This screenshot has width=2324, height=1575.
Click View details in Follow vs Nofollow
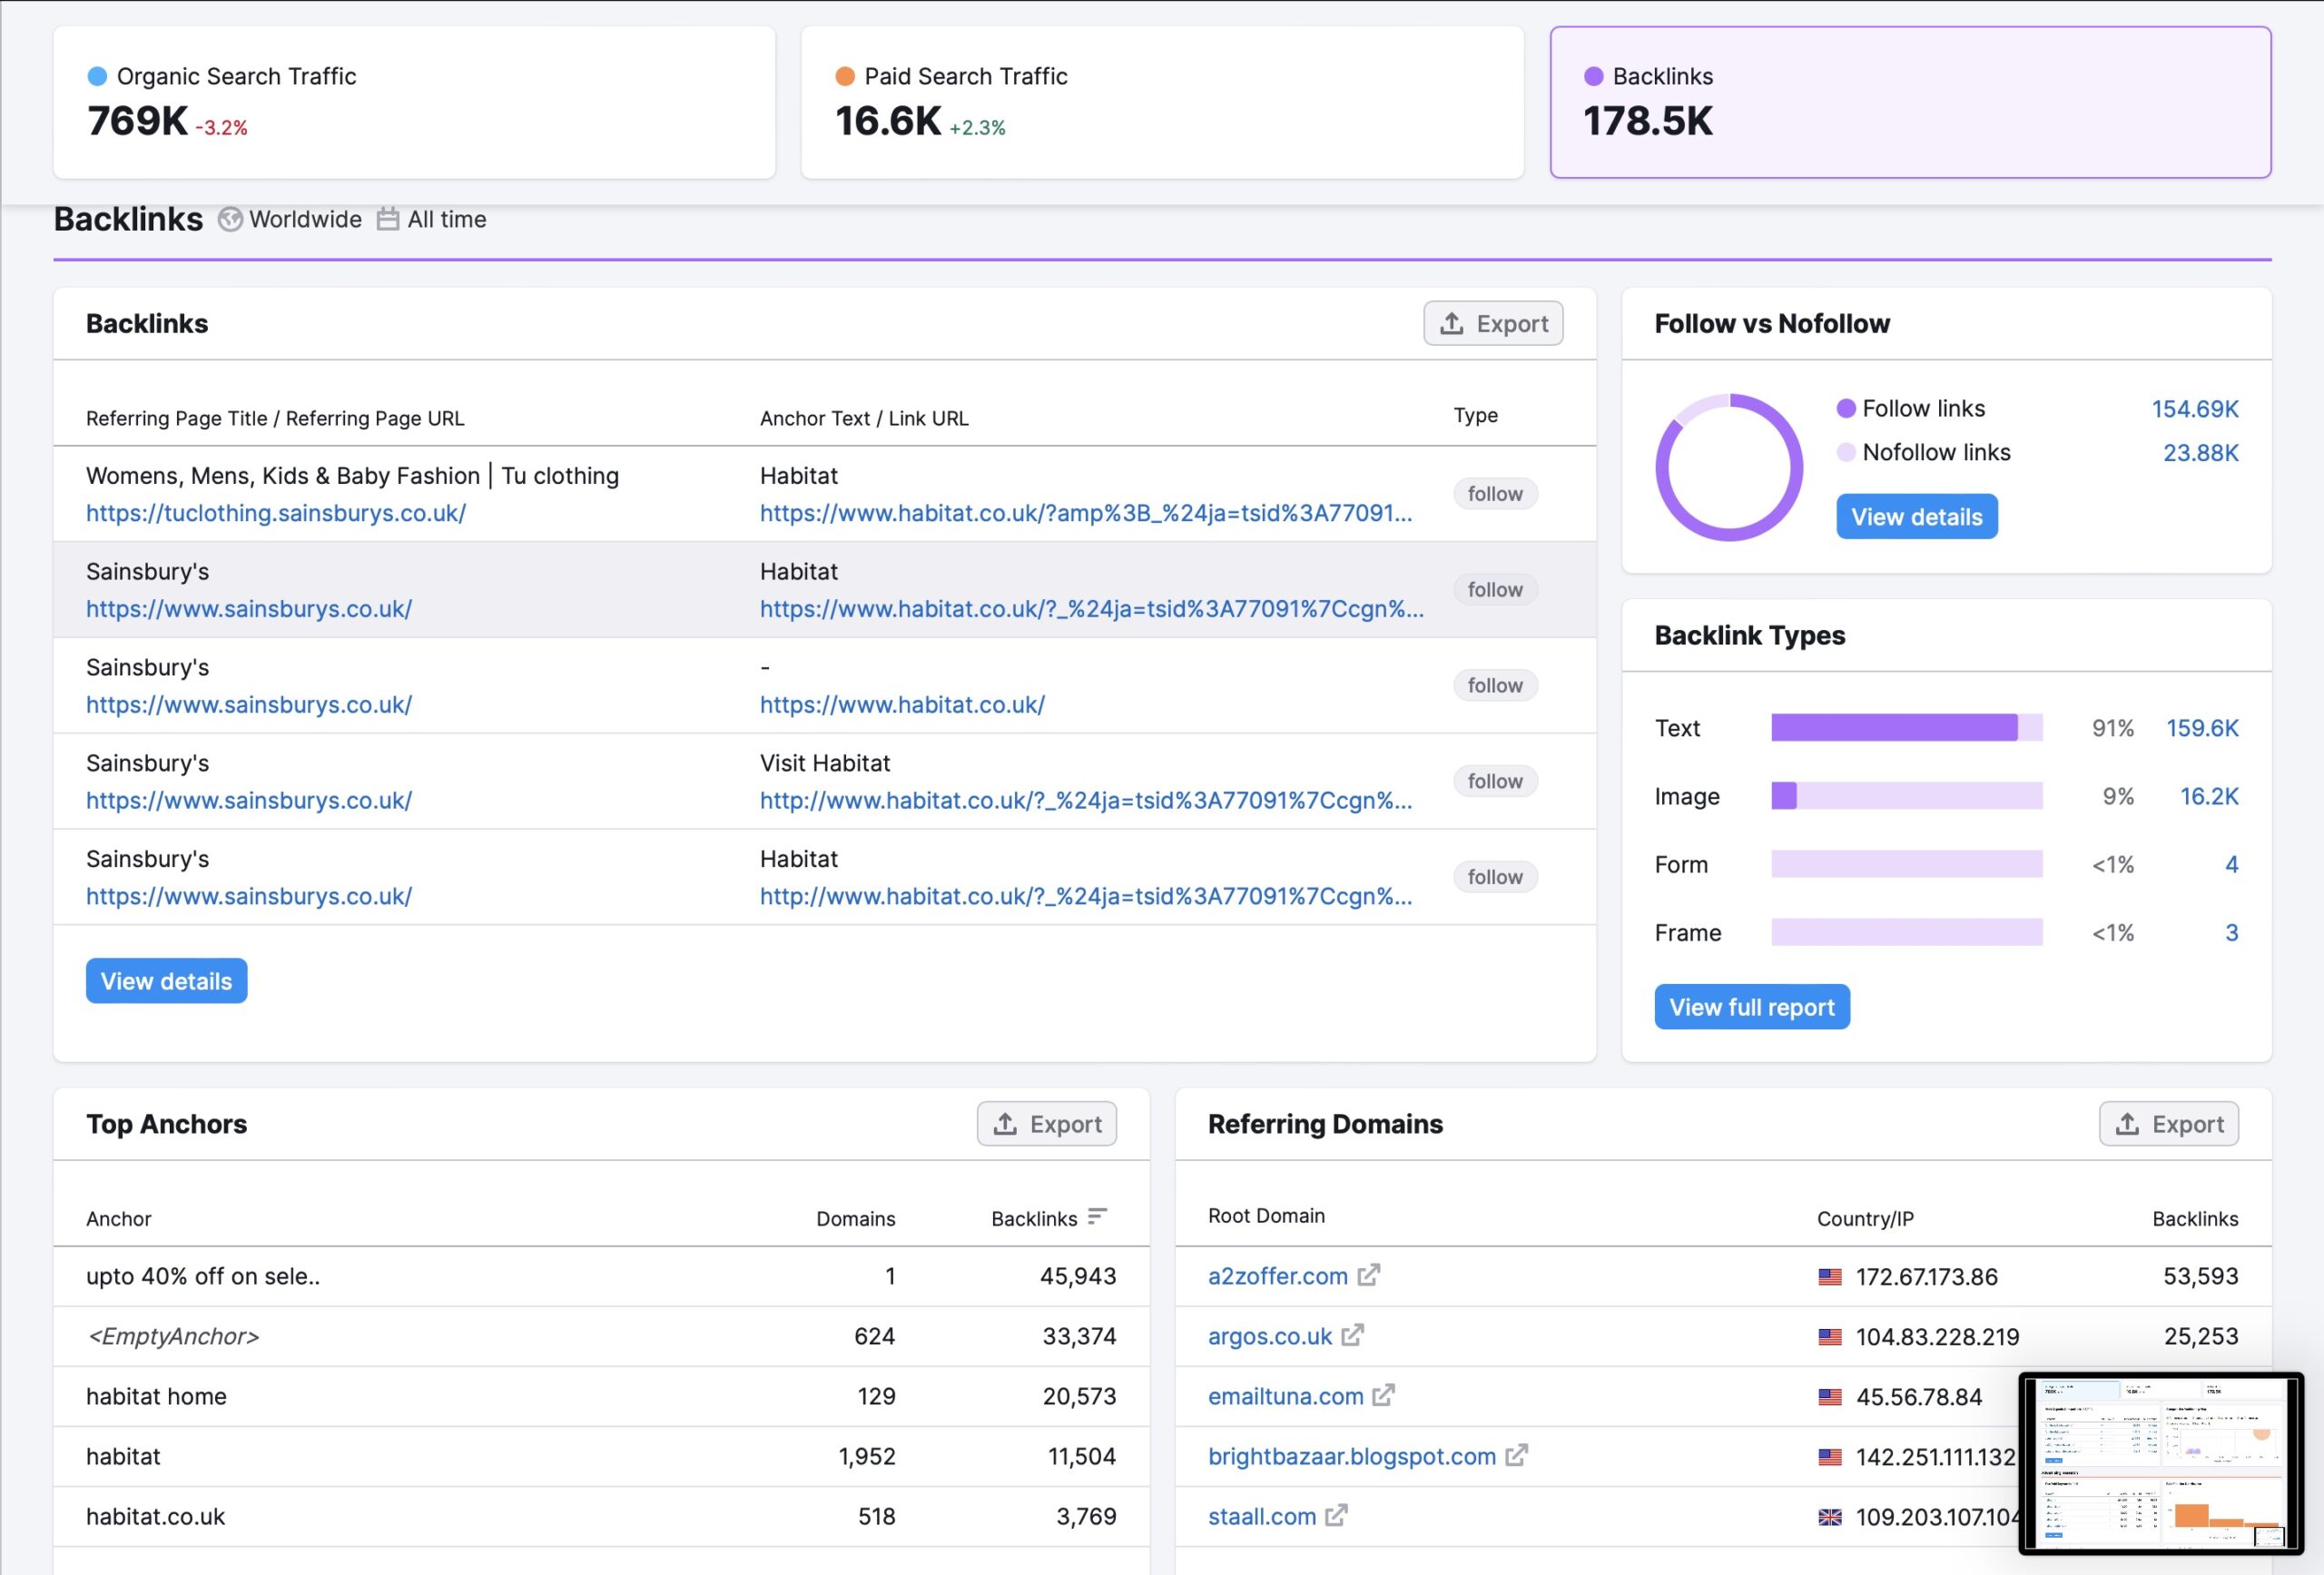(x=1916, y=516)
